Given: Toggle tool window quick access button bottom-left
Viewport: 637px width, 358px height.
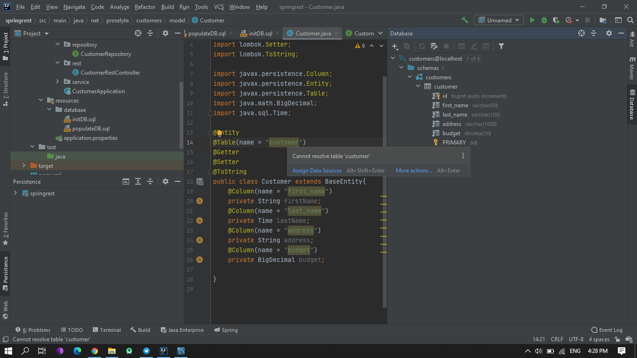Looking at the screenshot, I should point(6,339).
